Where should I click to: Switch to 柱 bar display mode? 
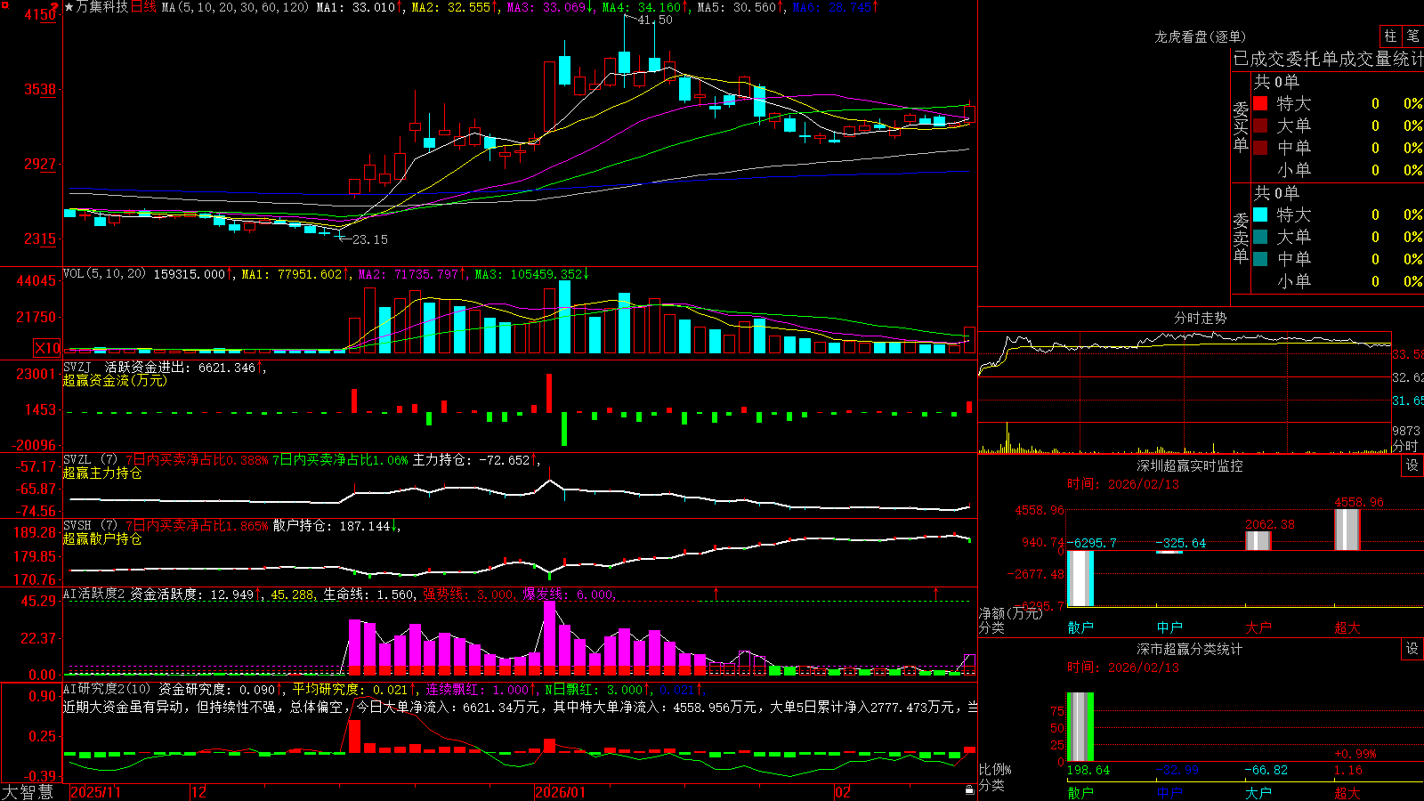point(1390,36)
